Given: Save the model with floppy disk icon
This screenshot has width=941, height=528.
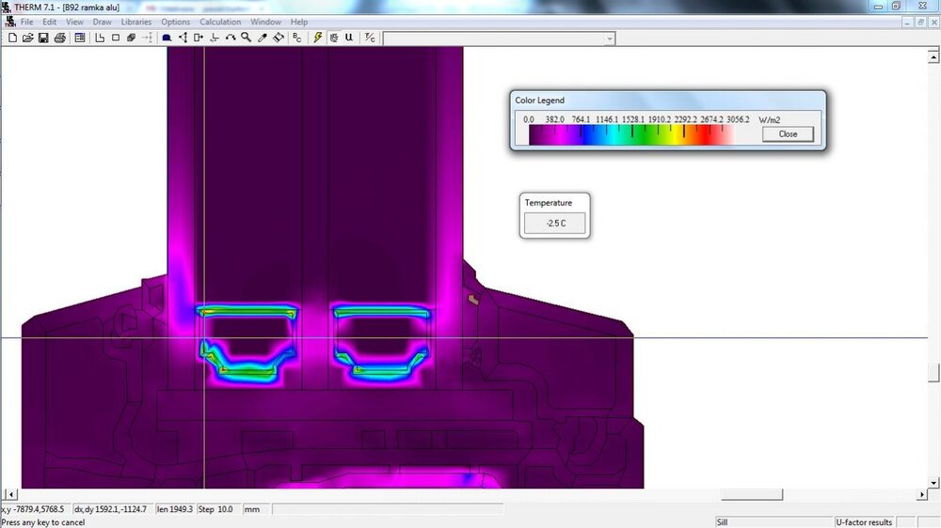Looking at the screenshot, I should click(x=43, y=39).
